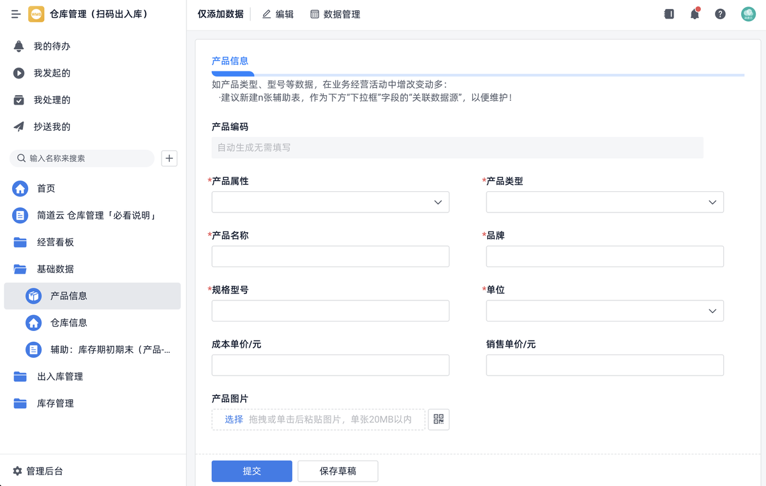Viewport: 766px width, 486px height.
Task: Select the 仅添加数据 tab
Action: pyautogui.click(x=221, y=13)
